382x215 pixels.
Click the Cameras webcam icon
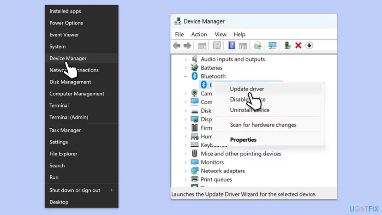194,93
